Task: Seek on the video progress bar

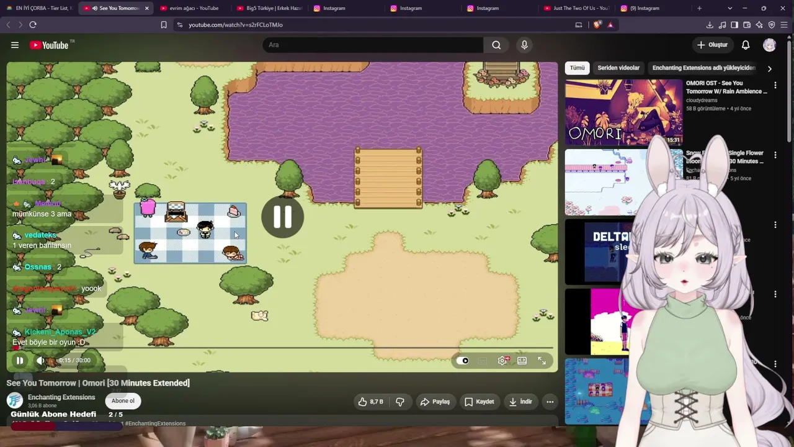Action: click(x=282, y=348)
